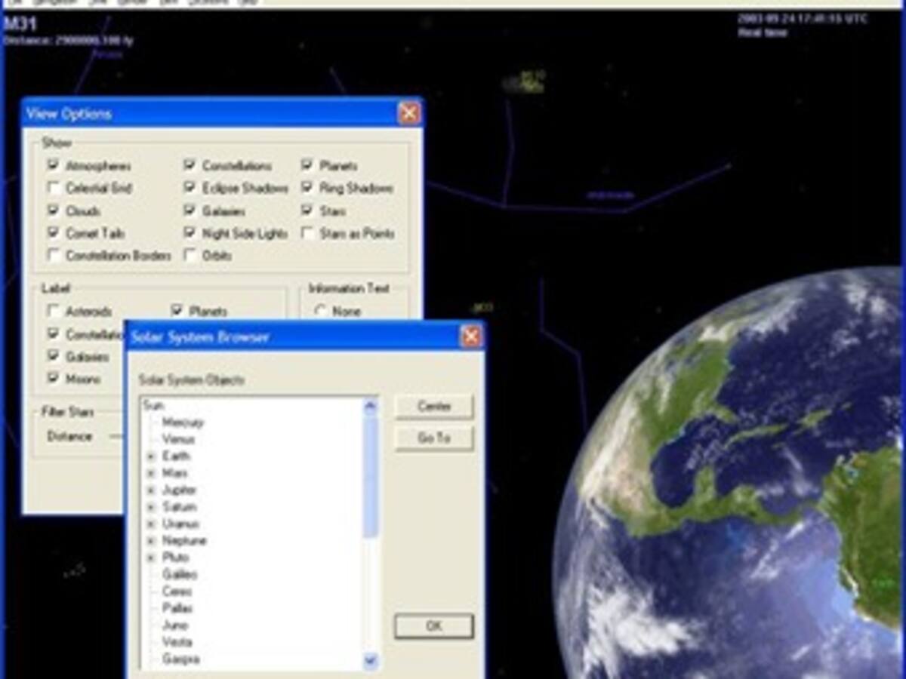Viewport: 906px width, 679px height.
Task: Toggle Show Galaxies checkbox
Action: [190, 210]
